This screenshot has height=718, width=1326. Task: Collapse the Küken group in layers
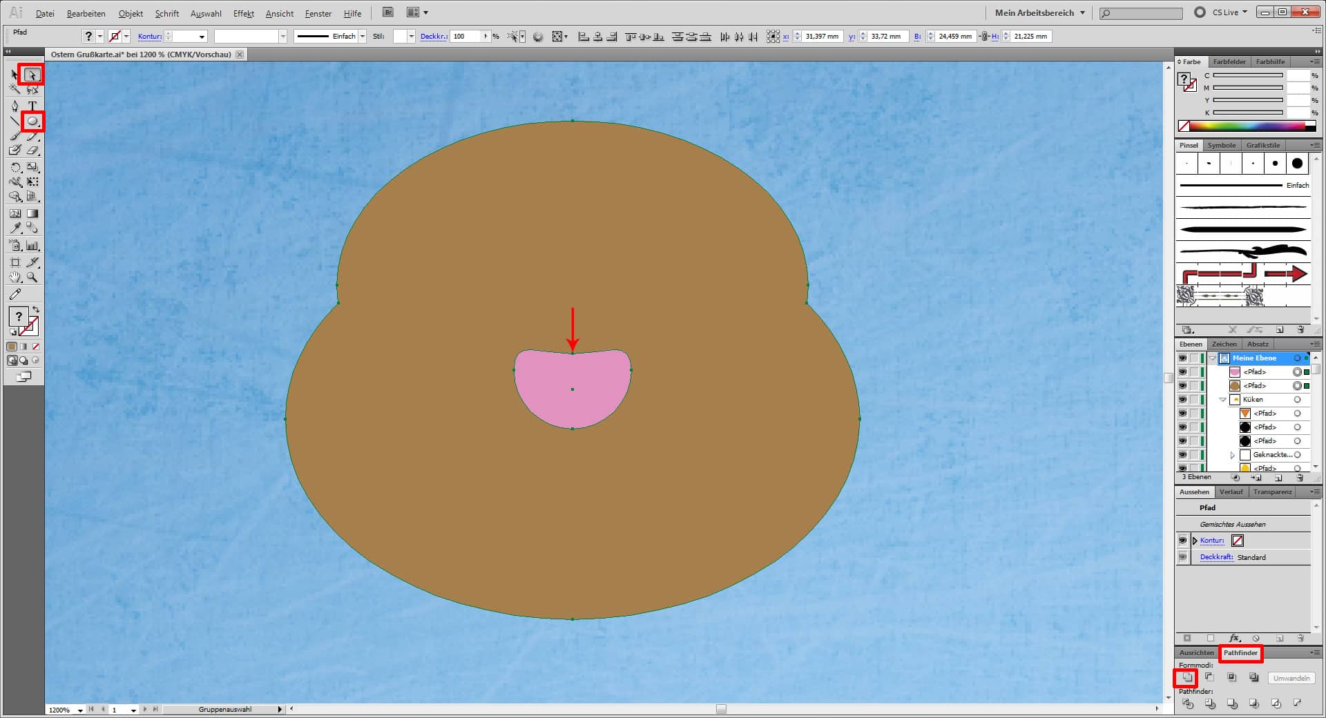[x=1222, y=400]
